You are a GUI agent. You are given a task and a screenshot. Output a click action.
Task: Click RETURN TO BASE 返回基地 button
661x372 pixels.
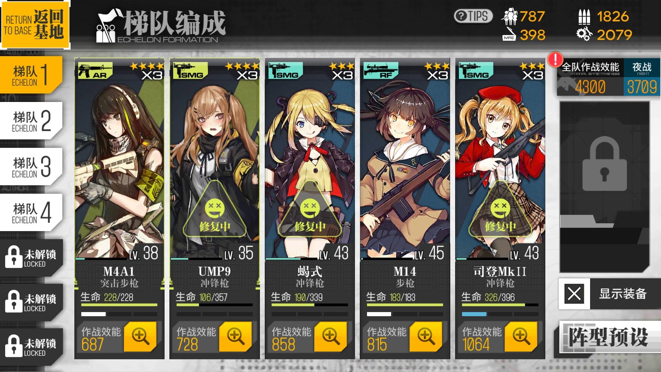[35, 24]
